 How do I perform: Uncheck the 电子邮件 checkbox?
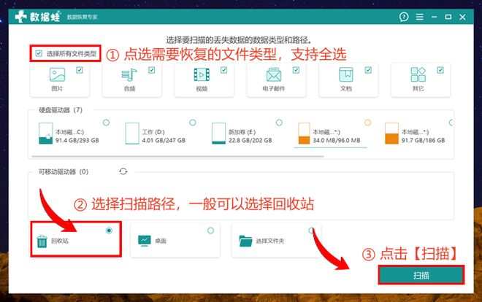[x=296, y=70]
